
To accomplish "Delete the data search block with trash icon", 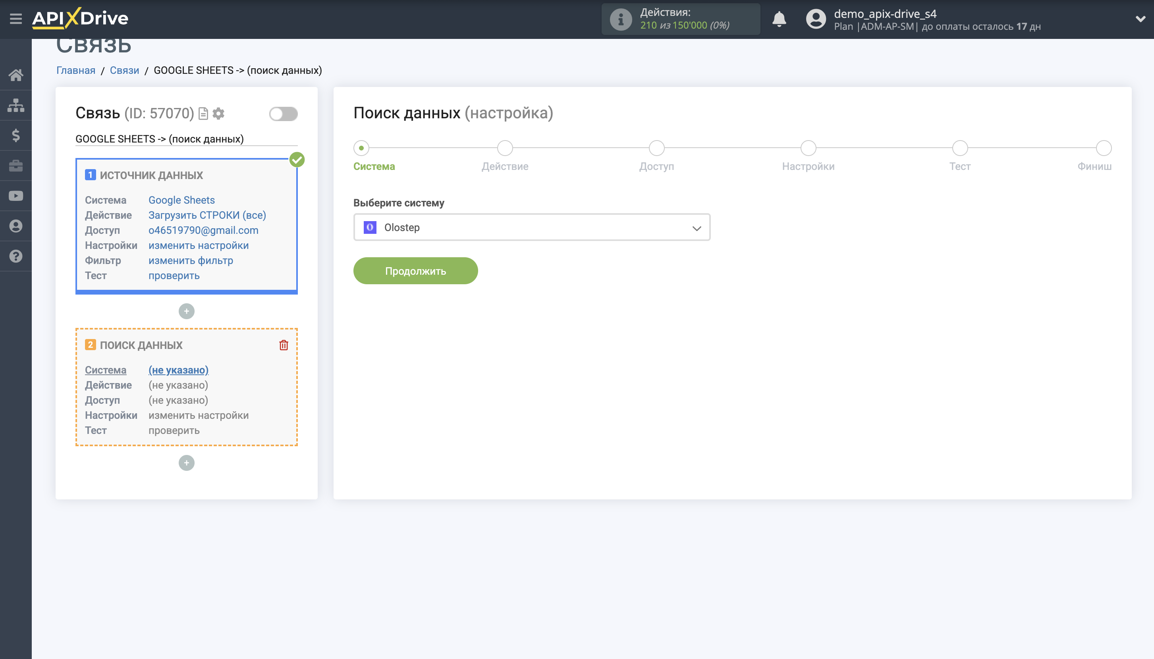I will pyautogui.click(x=284, y=345).
